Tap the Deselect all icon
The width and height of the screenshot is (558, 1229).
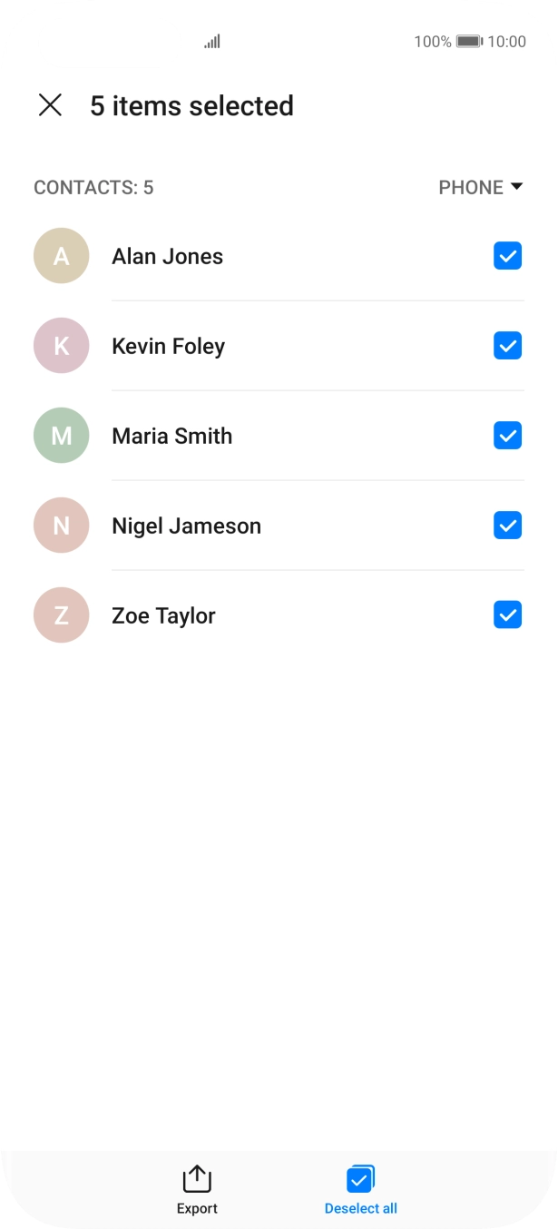360,1179
